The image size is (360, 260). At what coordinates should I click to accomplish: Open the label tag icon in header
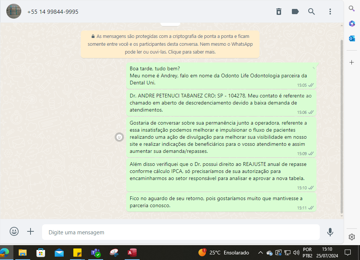point(295,12)
